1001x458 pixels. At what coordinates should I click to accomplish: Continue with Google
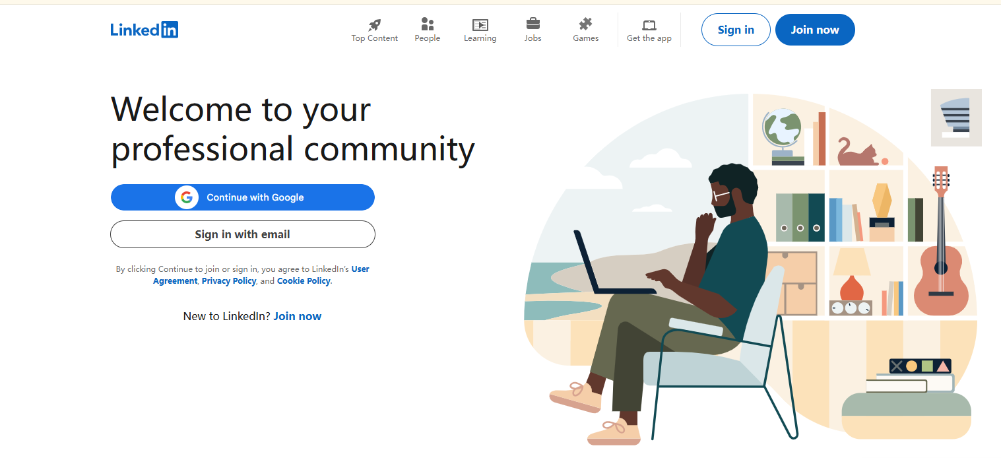pyautogui.click(x=243, y=197)
